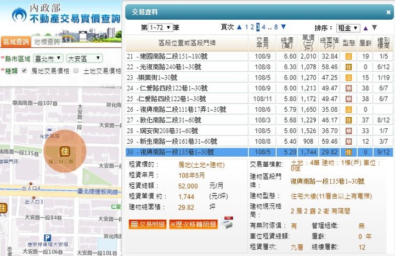Open page 8 of results
The image size is (395, 256).
tap(276, 27)
